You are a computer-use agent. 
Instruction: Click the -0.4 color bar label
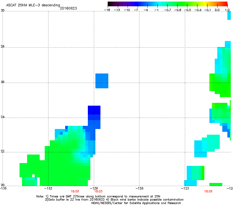coord(198,10)
